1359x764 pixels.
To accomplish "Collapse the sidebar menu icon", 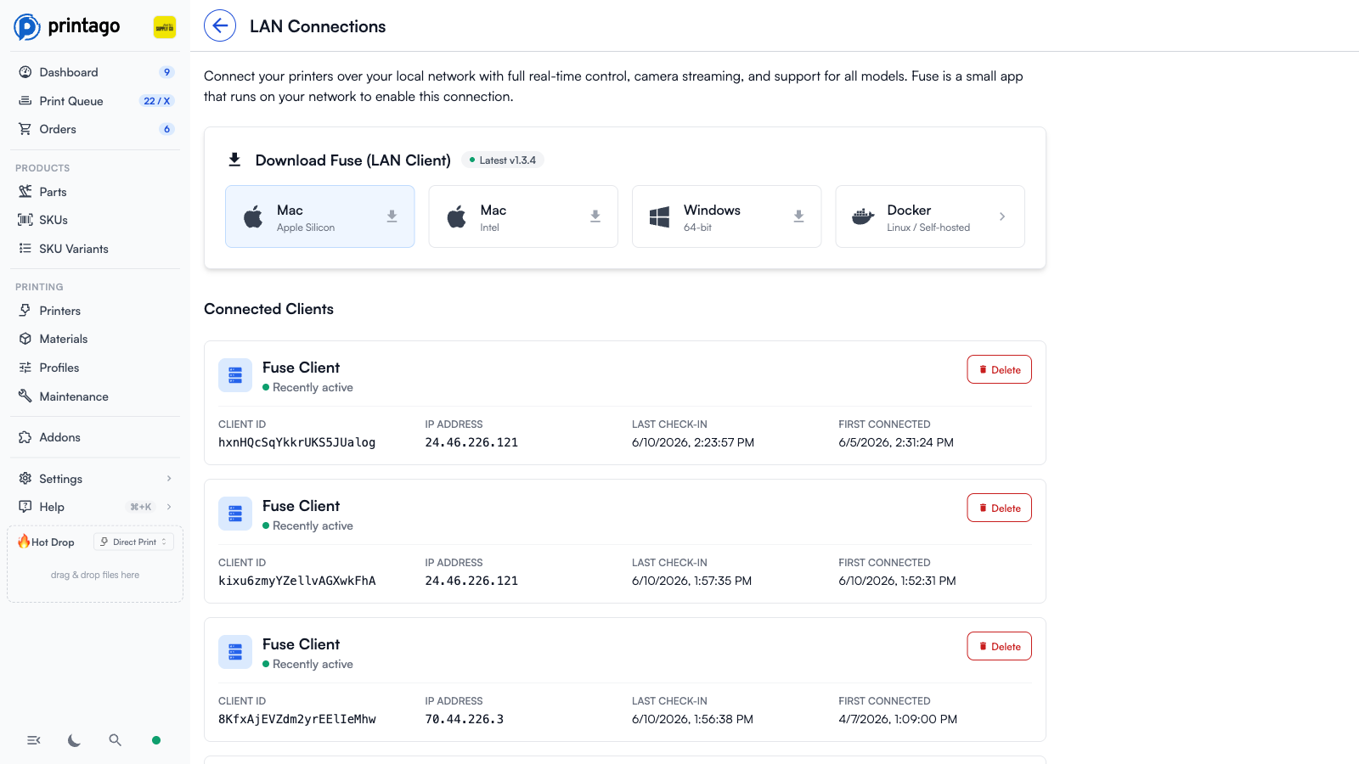I will coord(34,740).
